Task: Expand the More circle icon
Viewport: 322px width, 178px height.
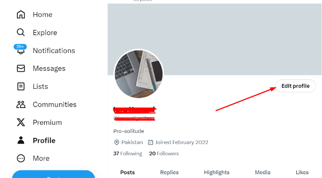Action: coord(21,158)
